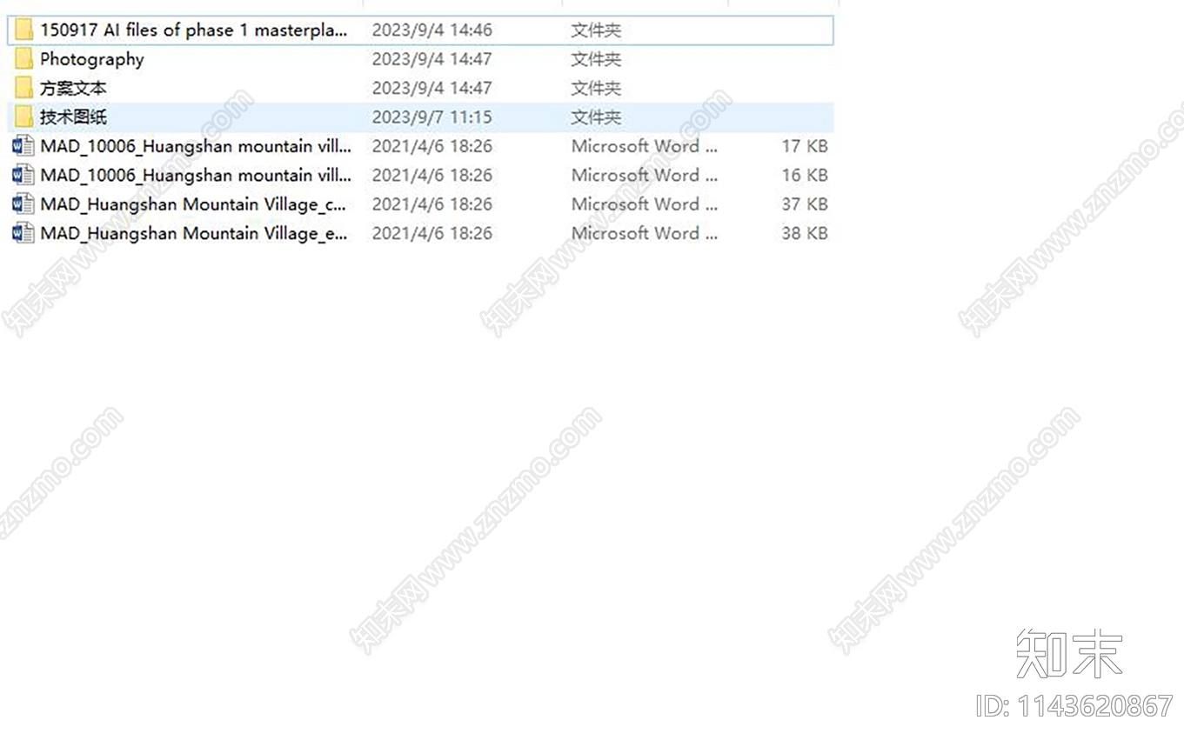
Task: Select 'MAD_Huangshan Mountain Village_e...' file name
Action: pos(194,233)
